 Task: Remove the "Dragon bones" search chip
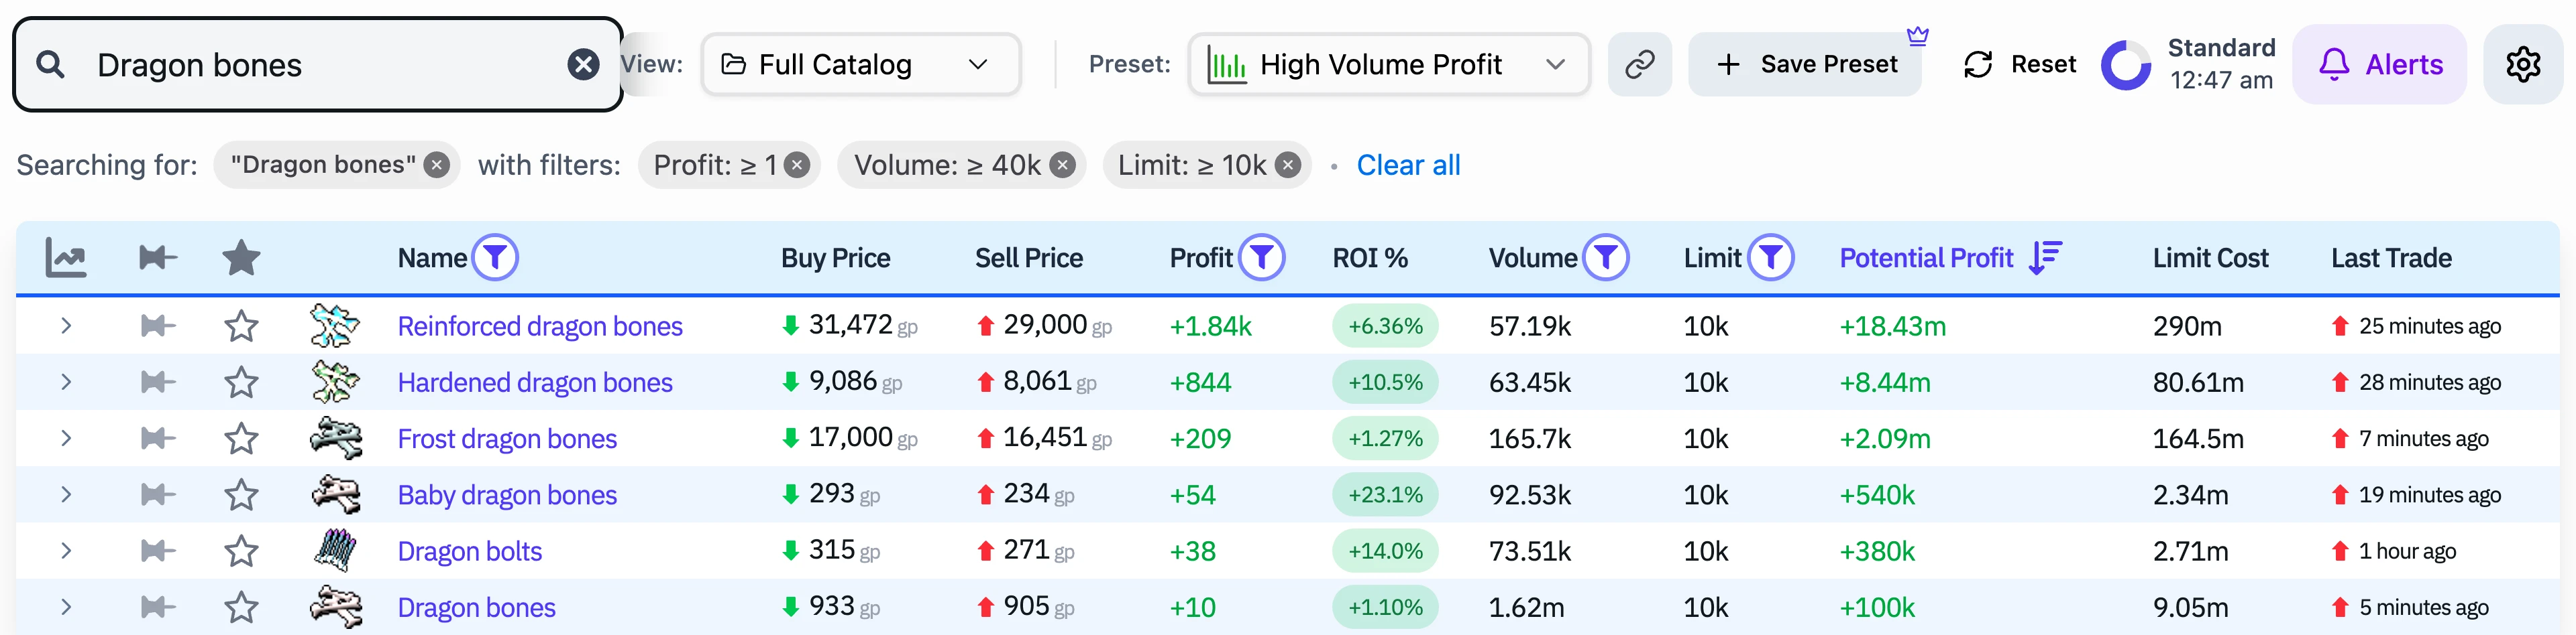pos(437,165)
